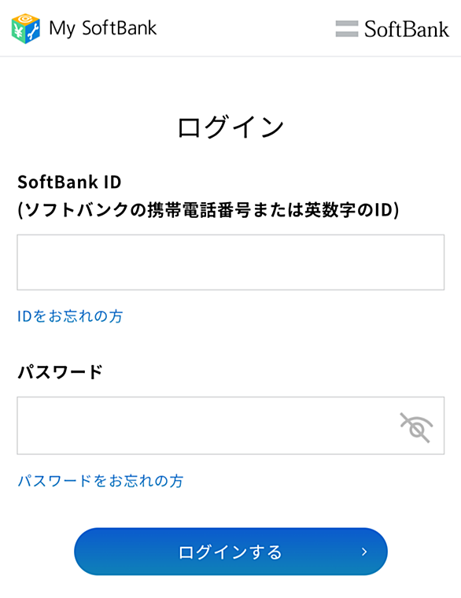
Task: Click the ログインする button
Action: [x=230, y=552]
